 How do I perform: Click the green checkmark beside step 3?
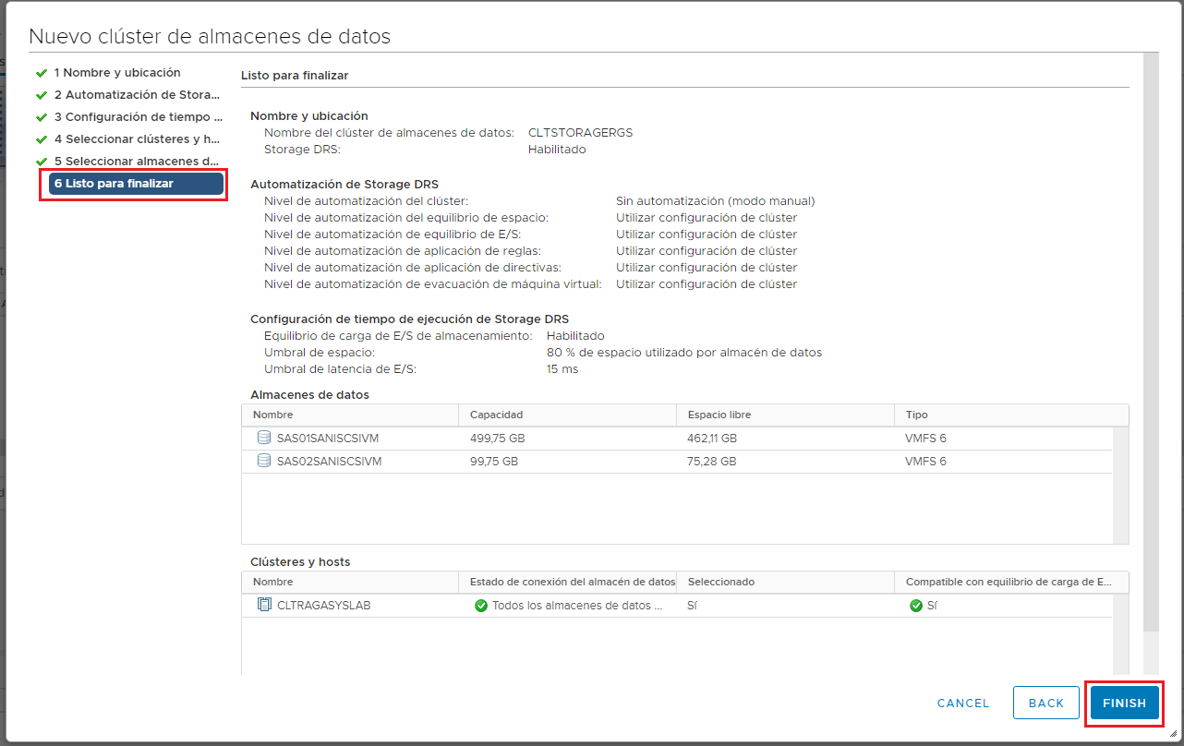43,116
